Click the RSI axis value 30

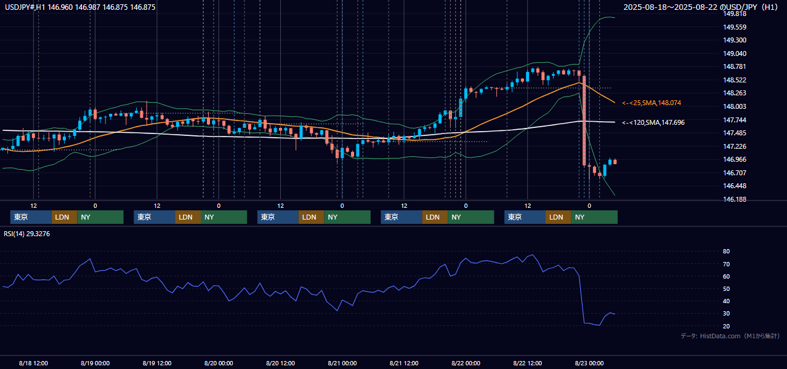pos(727,314)
